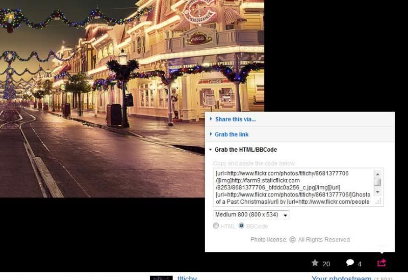
Task: Open the tltichy profile link
Action: [x=187, y=278]
